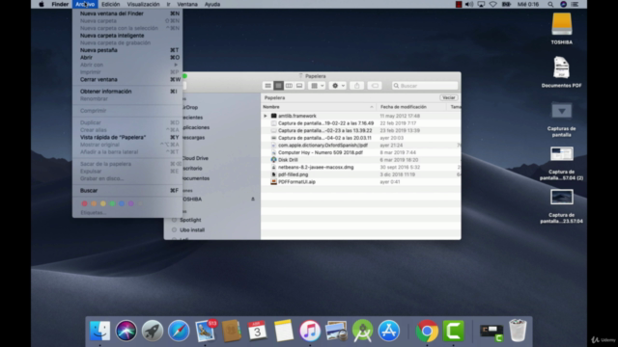Switch Finder window to column view
This screenshot has height=347, width=618.
click(x=289, y=86)
